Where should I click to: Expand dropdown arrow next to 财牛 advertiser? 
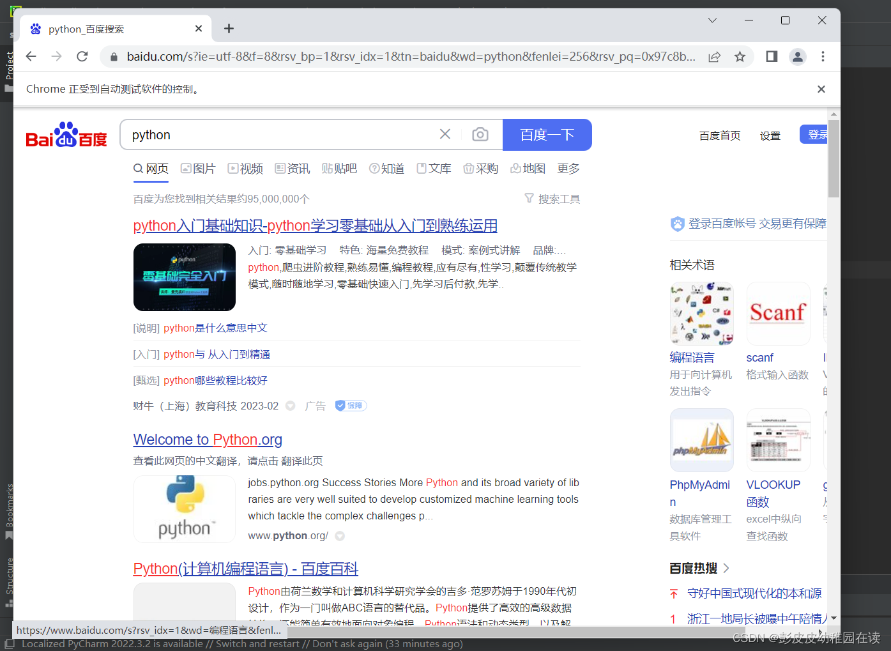pos(291,406)
